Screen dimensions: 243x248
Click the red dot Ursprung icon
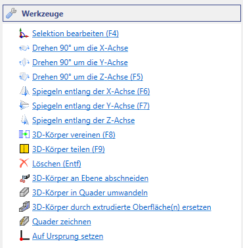[x=24, y=236]
